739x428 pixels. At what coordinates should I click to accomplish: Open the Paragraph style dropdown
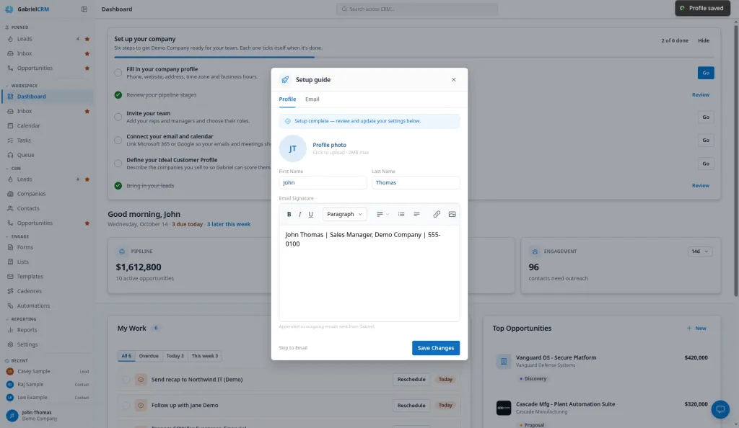[x=344, y=214]
